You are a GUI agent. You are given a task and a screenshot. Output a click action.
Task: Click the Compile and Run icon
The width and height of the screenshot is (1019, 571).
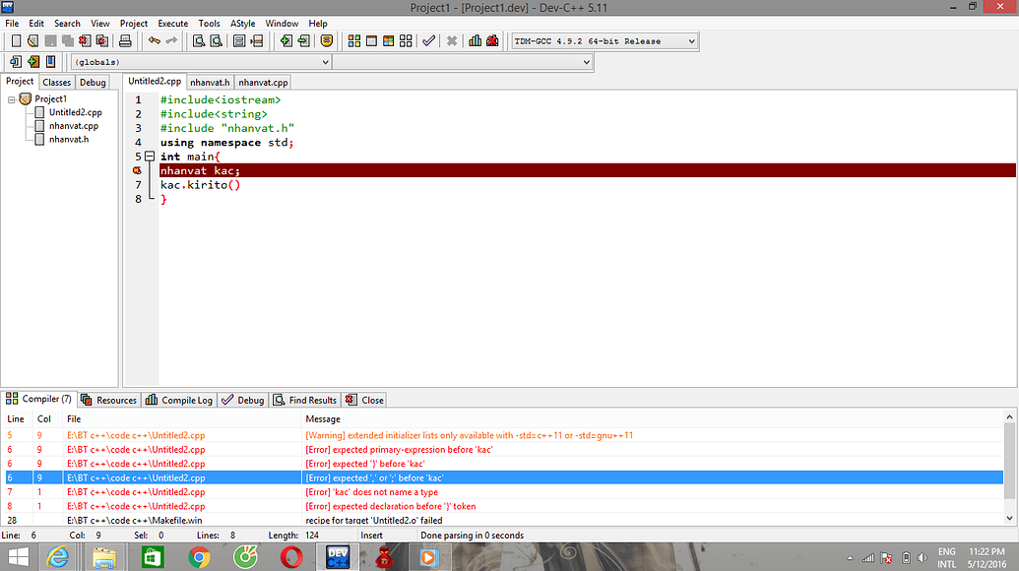tap(388, 41)
